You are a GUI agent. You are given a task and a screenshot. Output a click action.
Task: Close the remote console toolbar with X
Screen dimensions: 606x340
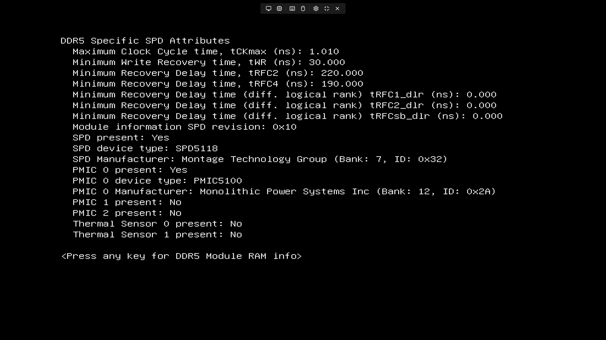coord(337,8)
